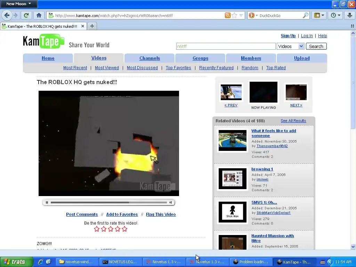
Task: Open the Help link
Action: 322,36
